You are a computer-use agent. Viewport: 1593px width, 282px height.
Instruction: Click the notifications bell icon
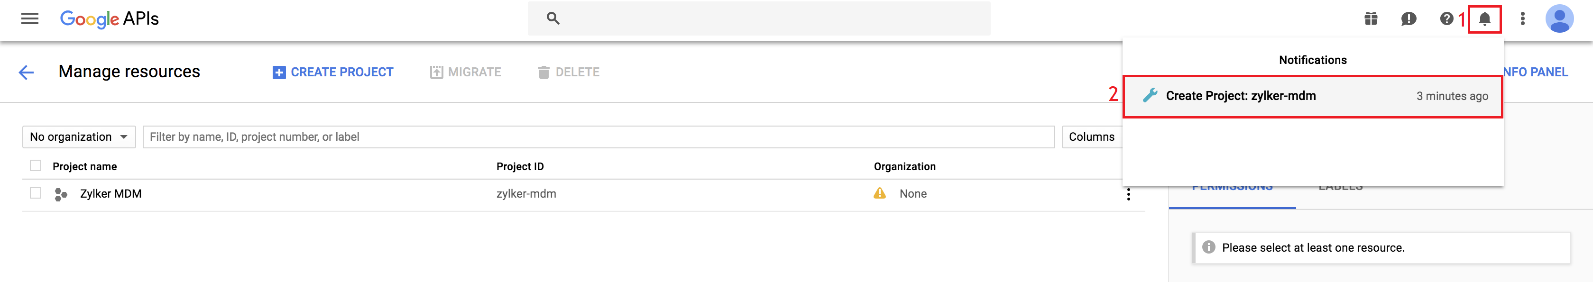[1484, 18]
